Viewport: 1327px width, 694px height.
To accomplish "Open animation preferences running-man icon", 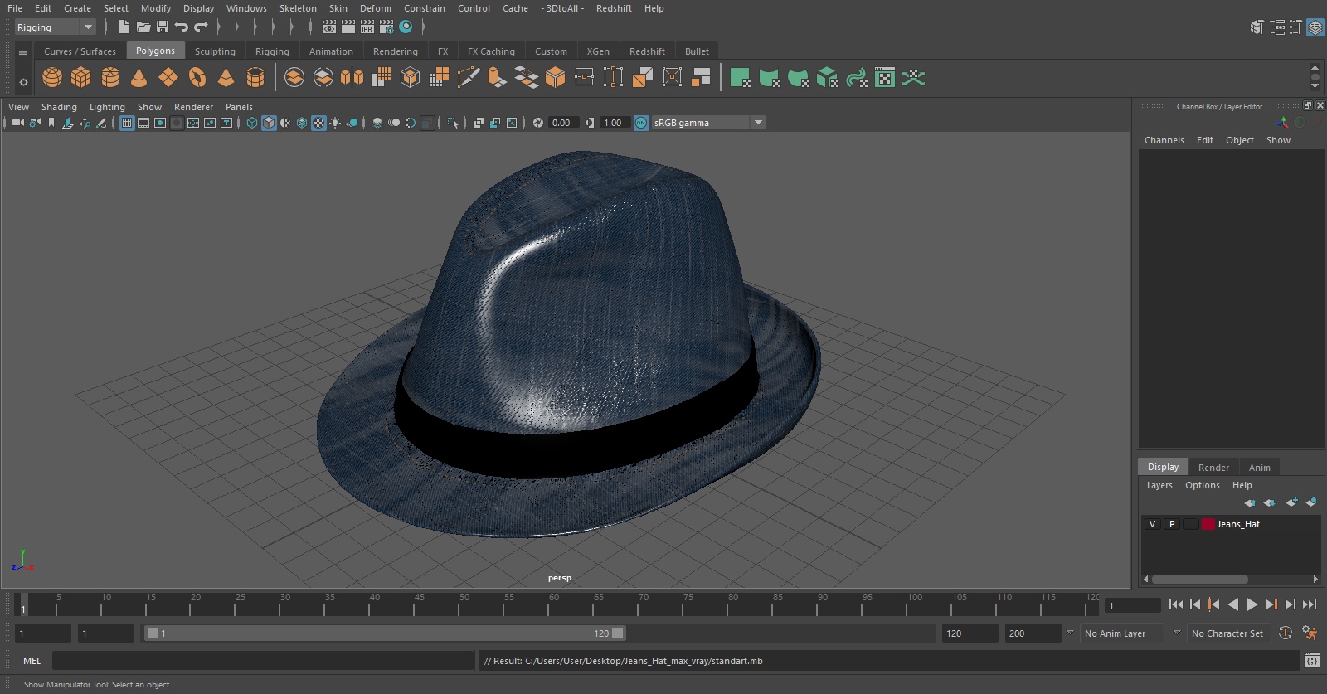I will click(1310, 633).
